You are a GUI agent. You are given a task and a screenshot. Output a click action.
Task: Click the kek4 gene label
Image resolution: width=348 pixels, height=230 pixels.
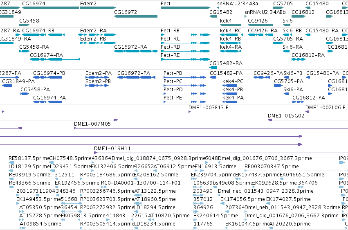point(226,20)
